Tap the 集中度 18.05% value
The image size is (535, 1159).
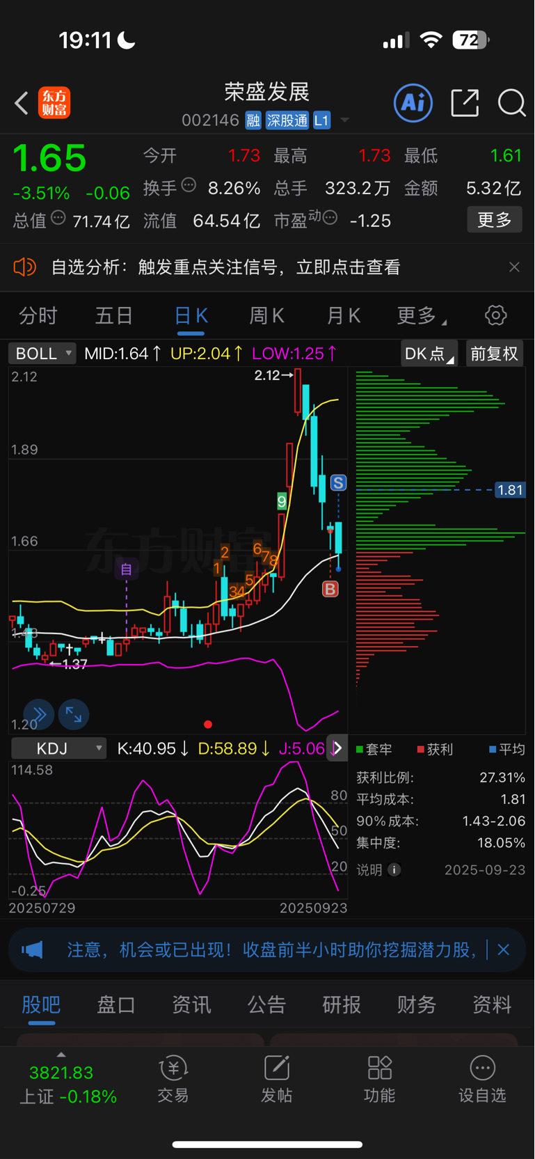[501, 843]
